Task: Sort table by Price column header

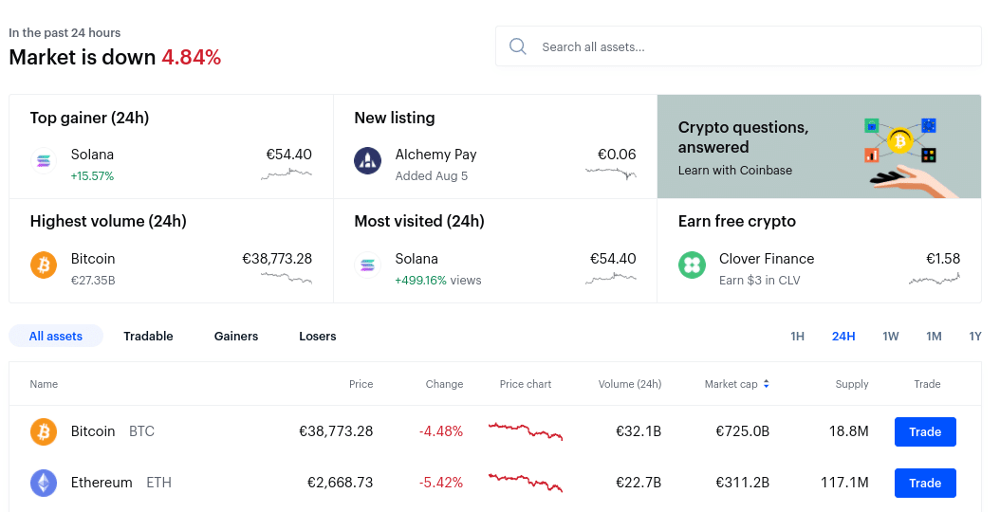Action: click(x=361, y=384)
